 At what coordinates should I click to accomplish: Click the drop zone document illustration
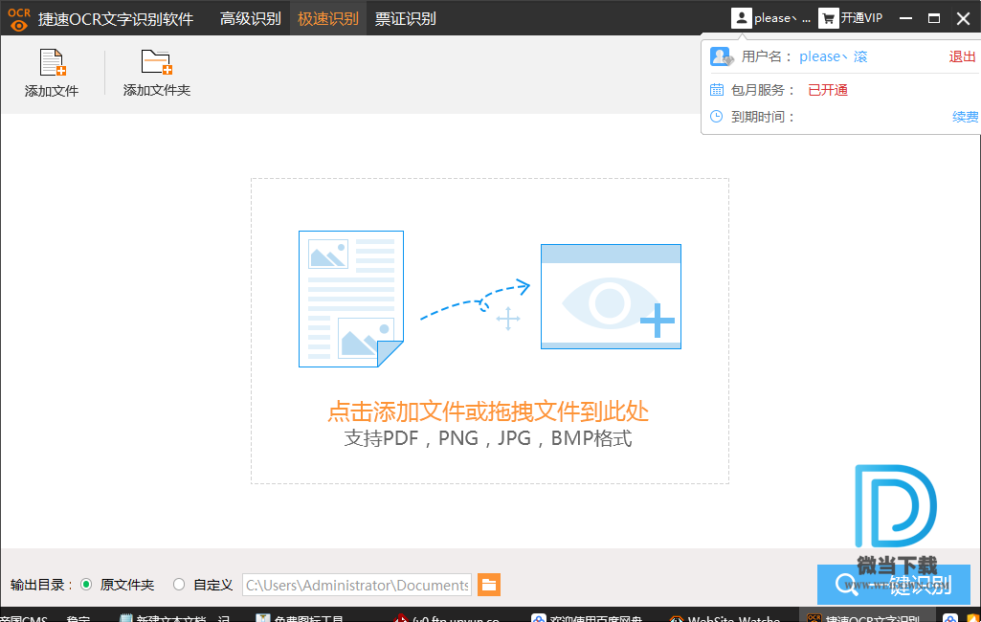click(x=351, y=300)
